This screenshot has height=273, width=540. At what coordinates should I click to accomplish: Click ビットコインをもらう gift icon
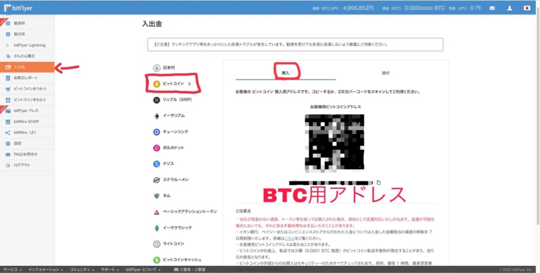8,100
